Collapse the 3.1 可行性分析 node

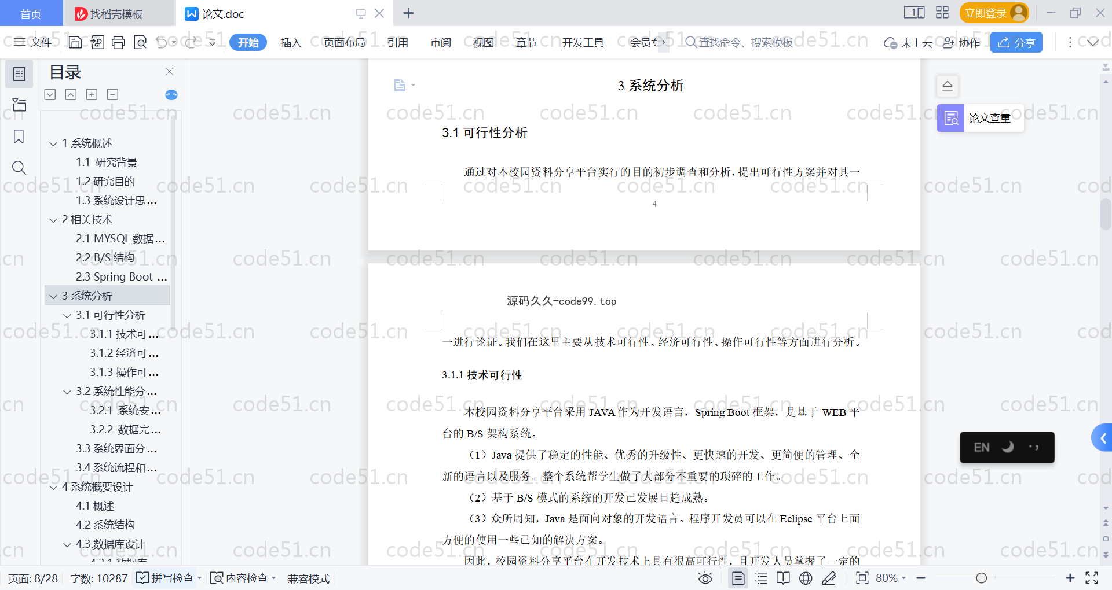pyautogui.click(x=67, y=315)
